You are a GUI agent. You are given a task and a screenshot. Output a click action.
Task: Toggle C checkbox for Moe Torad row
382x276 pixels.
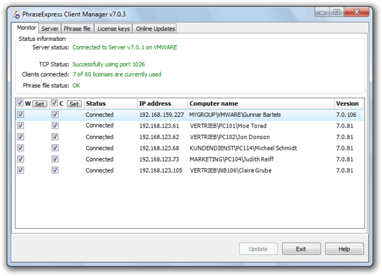point(55,125)
